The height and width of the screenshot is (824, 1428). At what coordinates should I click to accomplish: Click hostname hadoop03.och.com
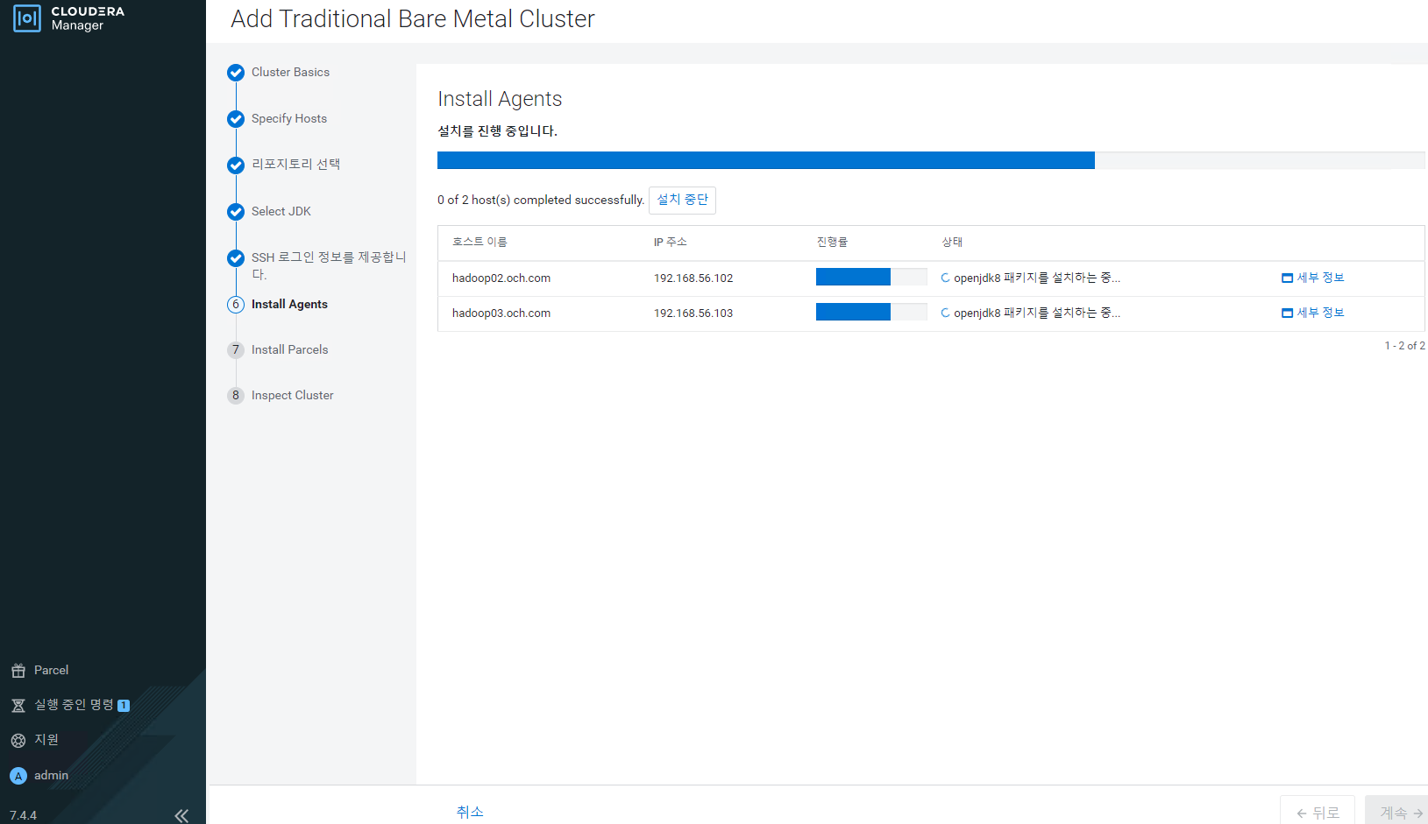tap(501, 313)
